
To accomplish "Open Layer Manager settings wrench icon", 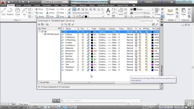I will coord(157,24).
